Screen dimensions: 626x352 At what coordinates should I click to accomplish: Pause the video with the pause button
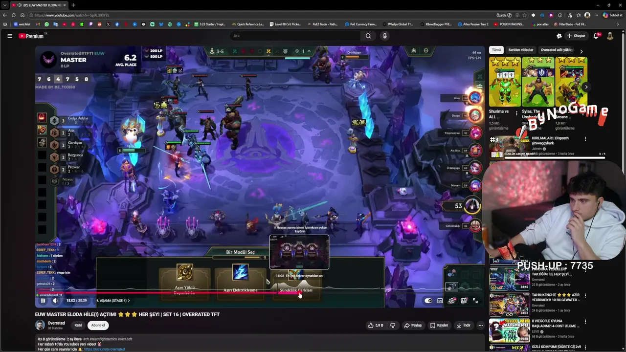tap(43, 301)
